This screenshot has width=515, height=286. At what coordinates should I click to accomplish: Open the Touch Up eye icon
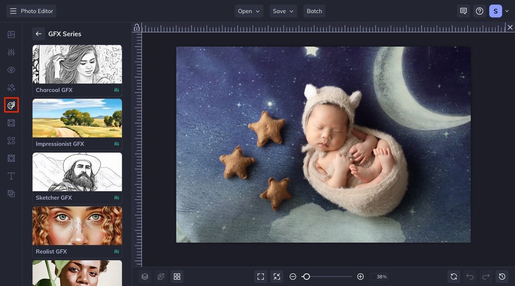[11, 70]
